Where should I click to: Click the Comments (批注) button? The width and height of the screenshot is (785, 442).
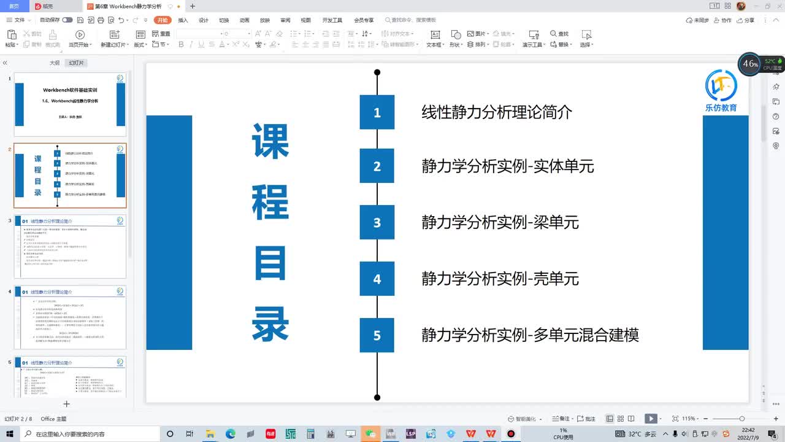pyautogui.click(x=587, y=419)
